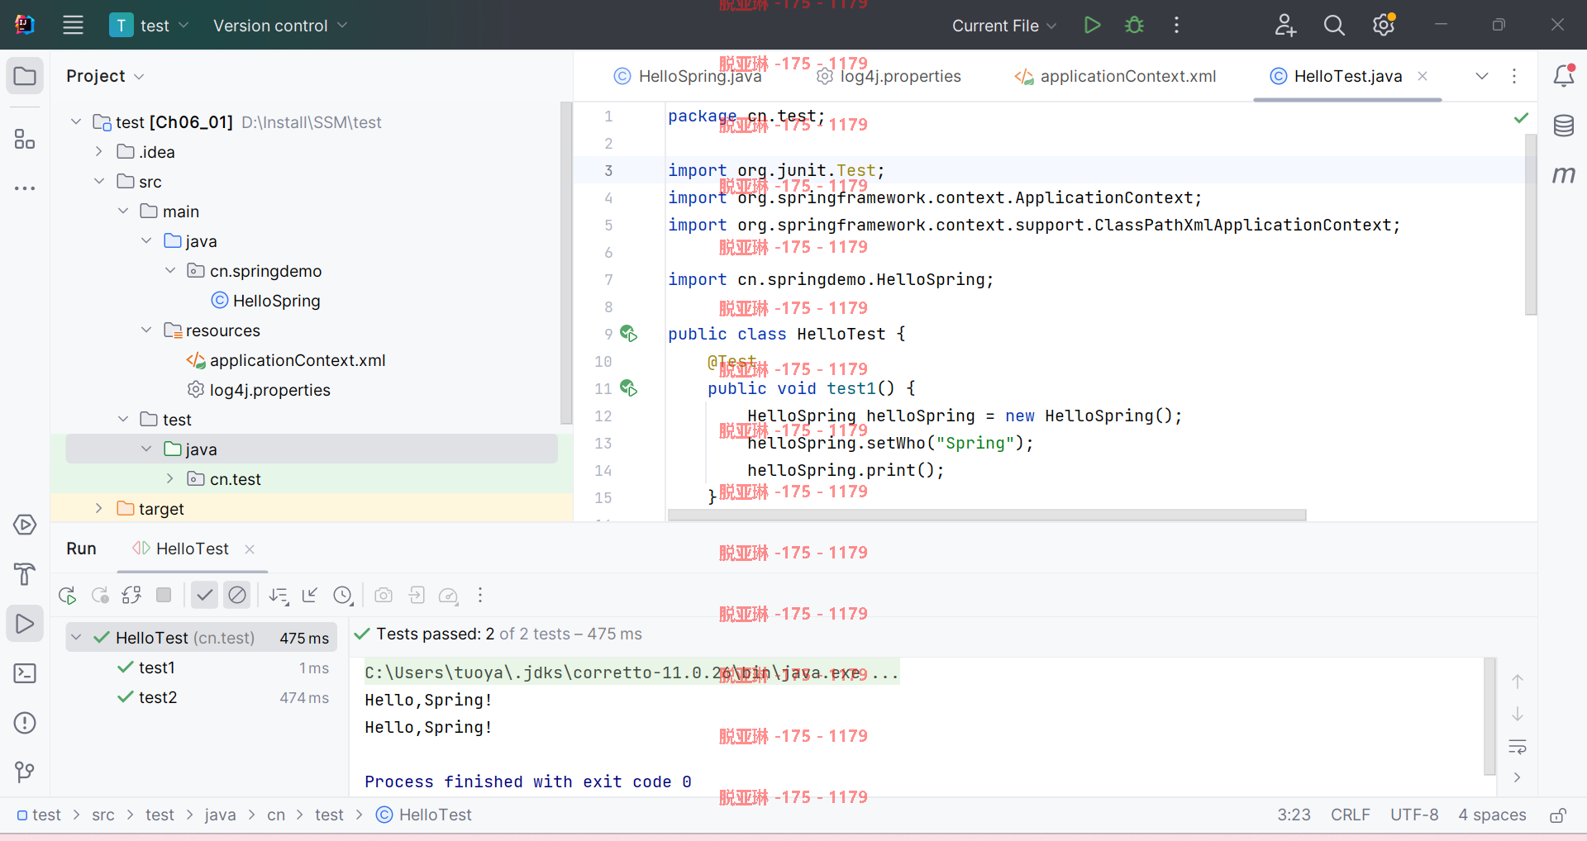
Task: Expand the target folder
Action: [x=99, y=508]
